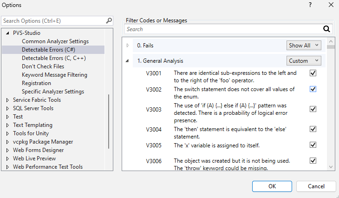The width and height of the screenshot is (339, 198).
Task: Collapse the PVS-Studio tree node
Action: [x=7, y=33]
